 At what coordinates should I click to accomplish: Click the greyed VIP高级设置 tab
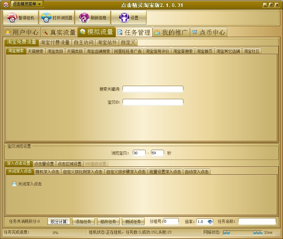tap(96, 164)
